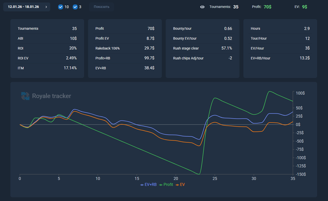Click the Показать button

102,7
